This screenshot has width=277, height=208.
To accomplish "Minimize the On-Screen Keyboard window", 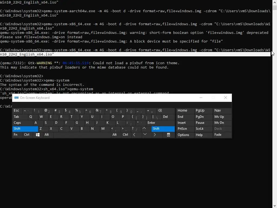I will click(x=201, y=97).
